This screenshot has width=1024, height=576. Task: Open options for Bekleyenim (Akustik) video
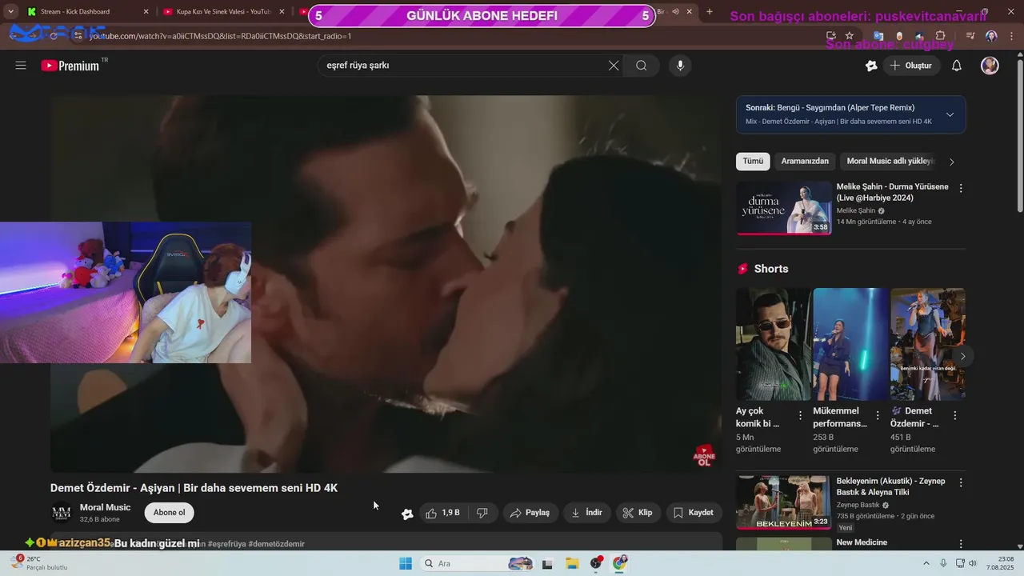click(961, 482)
